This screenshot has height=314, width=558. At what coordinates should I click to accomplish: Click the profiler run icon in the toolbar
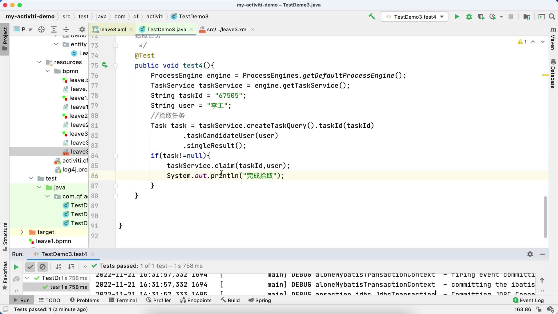point(493,17)
